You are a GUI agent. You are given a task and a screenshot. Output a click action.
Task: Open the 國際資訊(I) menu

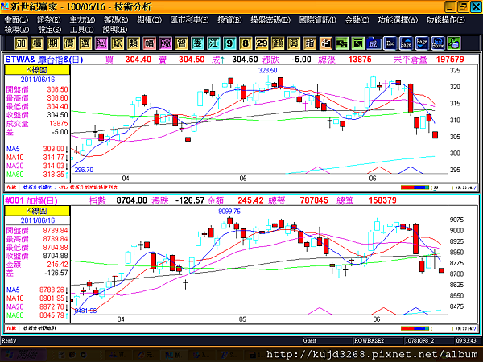pyautogui.click(x=318, y=20)
